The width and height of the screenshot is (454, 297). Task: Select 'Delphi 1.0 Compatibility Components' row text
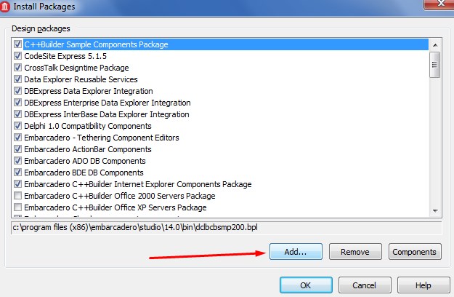tap(88, 126)
